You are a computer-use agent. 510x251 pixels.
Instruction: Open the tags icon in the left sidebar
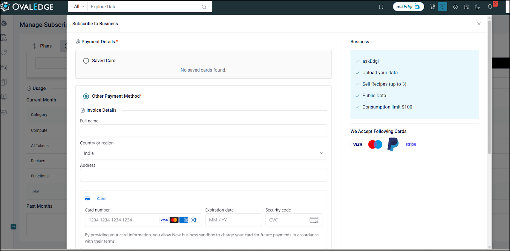4,52
